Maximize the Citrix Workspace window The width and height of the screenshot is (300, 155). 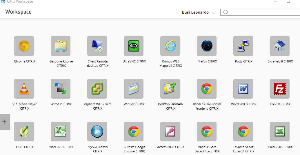tap(288, 1)
